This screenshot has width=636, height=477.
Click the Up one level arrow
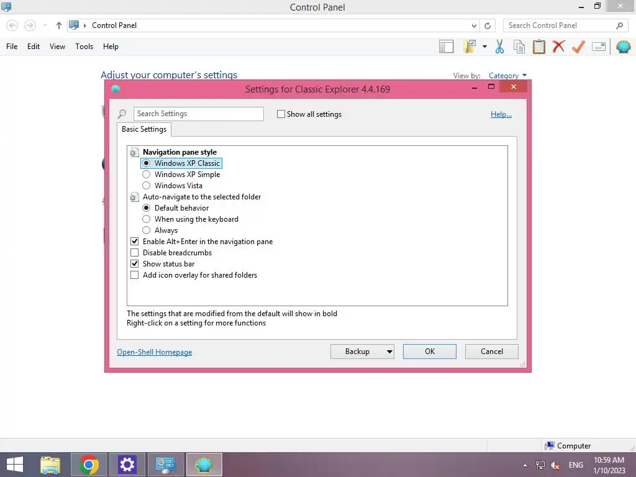click(59, 25)
